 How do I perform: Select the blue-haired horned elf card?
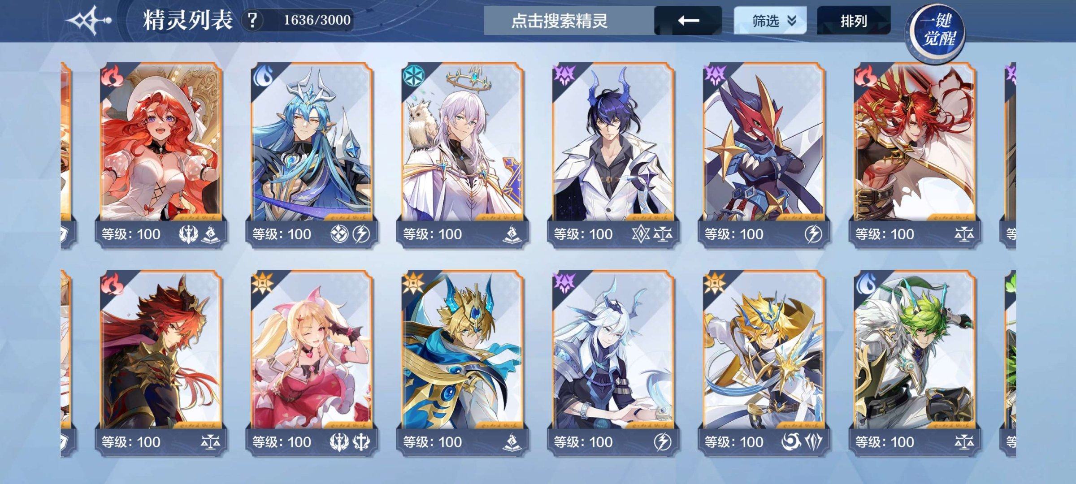312,154
